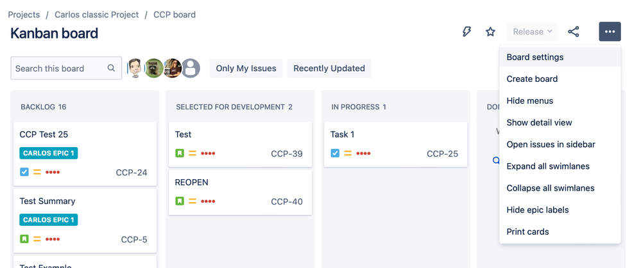Open the Carlos classic Project breadcrumb

pos(97,15)
